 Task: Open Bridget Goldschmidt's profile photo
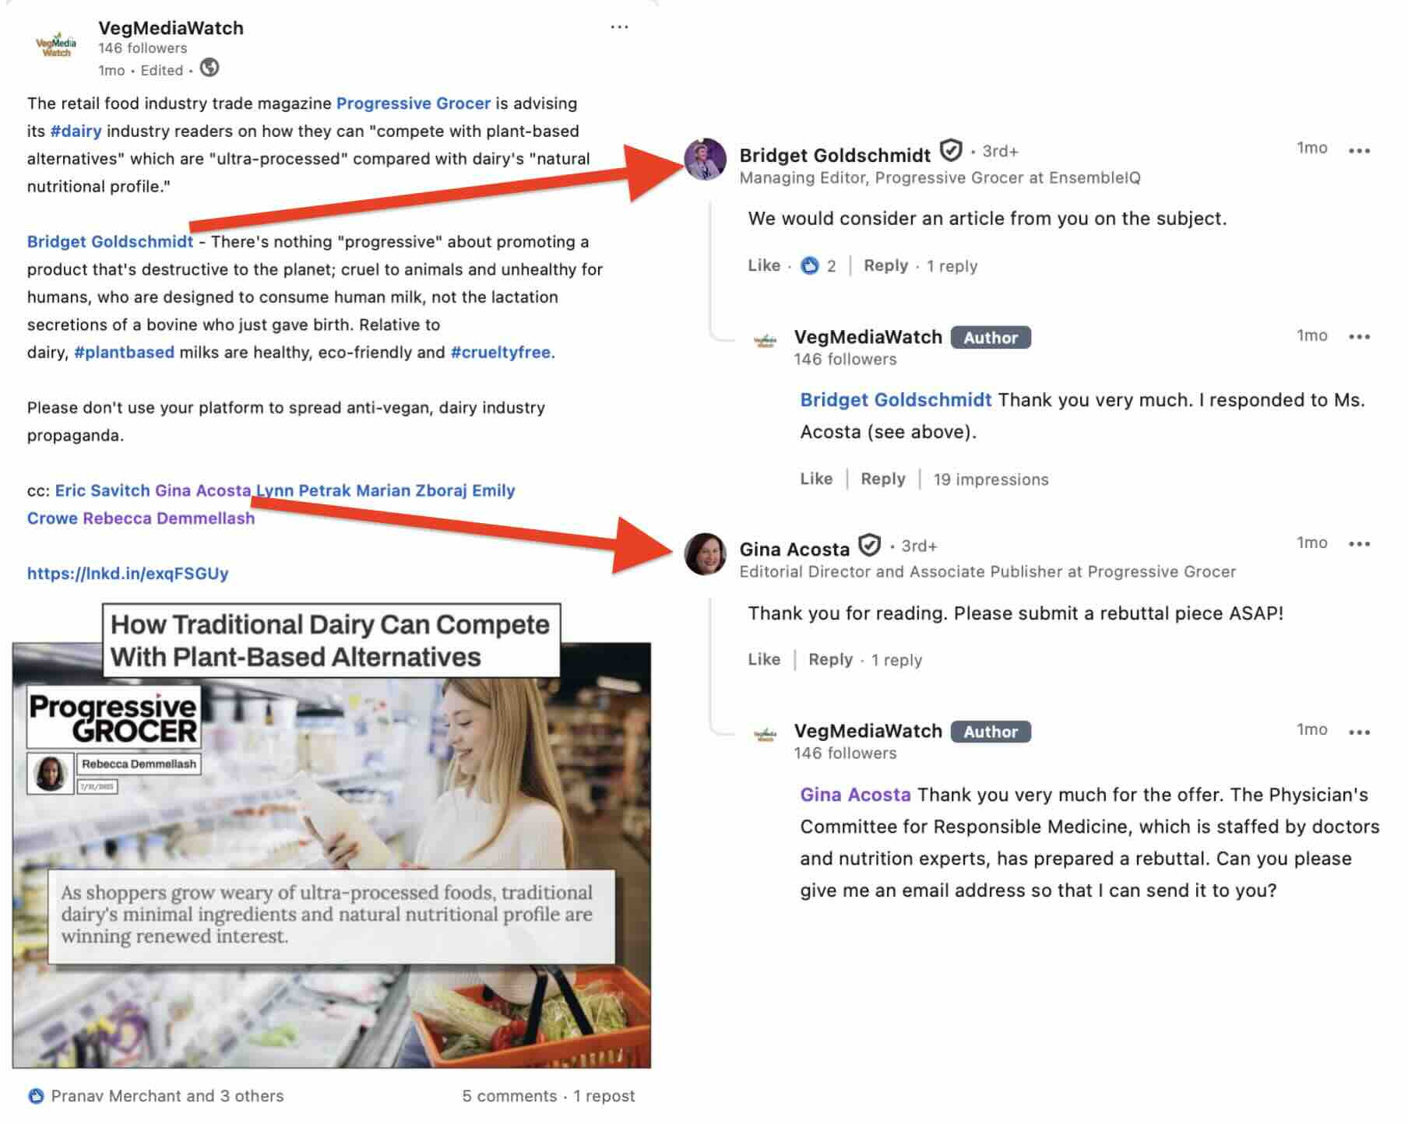coord(705,160)
